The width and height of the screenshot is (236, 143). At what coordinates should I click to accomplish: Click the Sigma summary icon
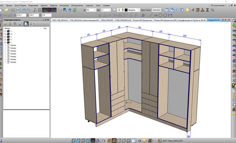207,10
